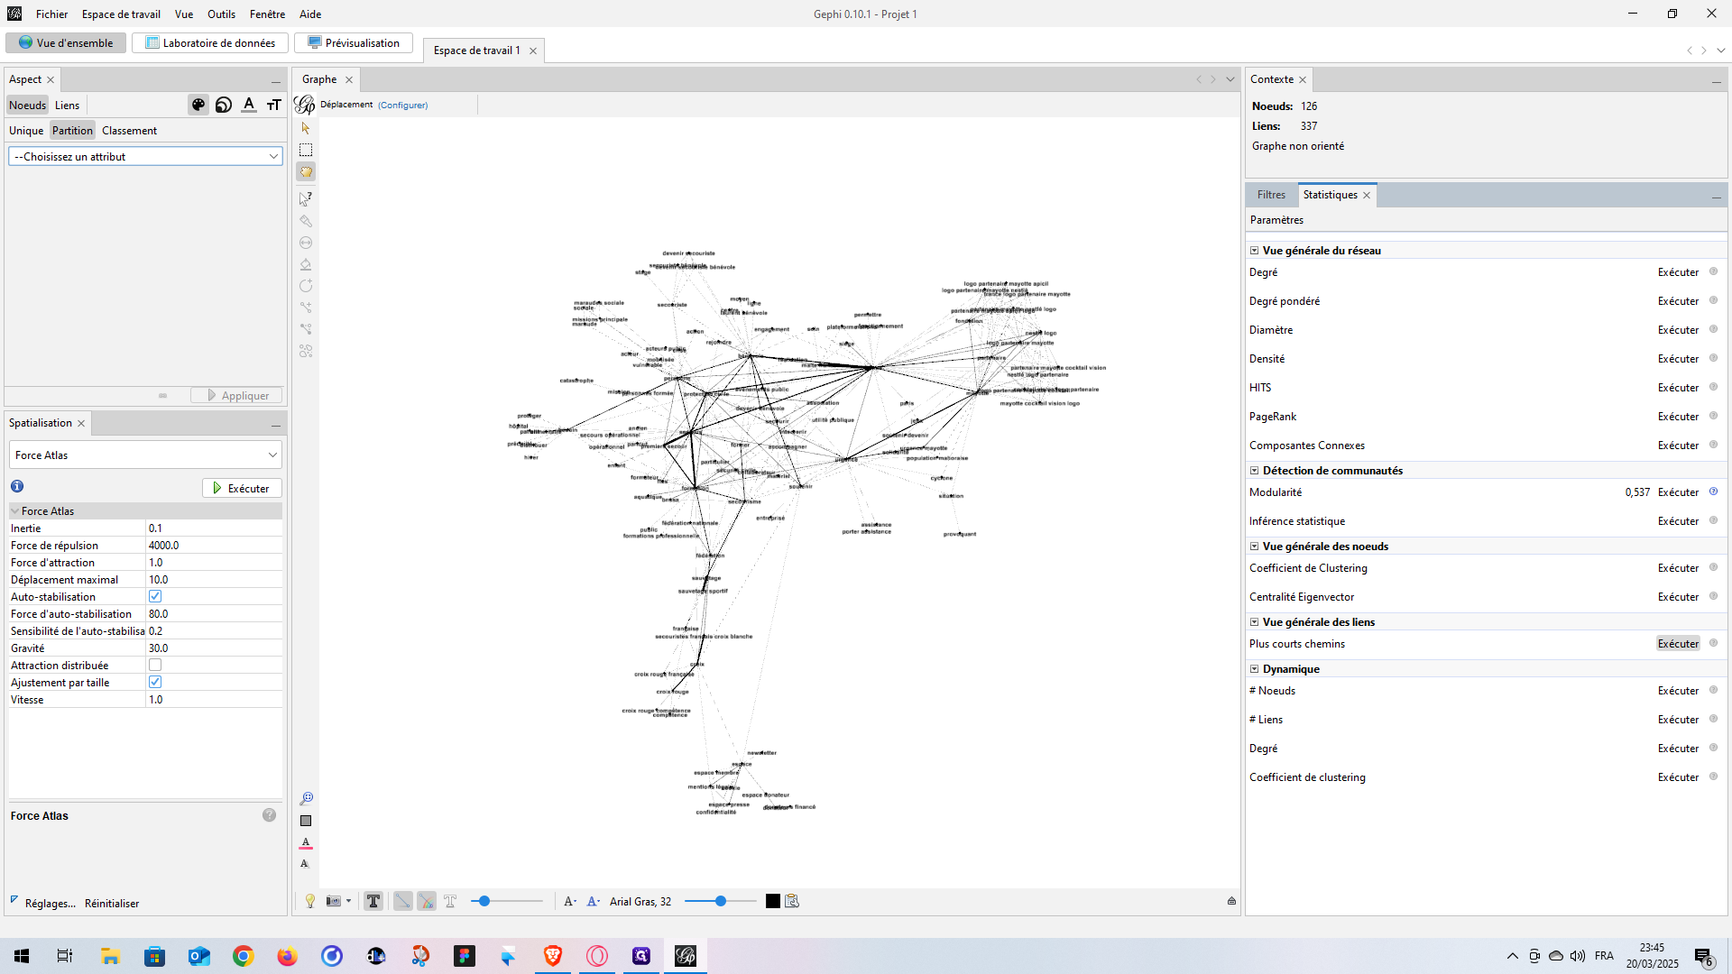Collapse the Dynamique section
This screenshot has width=1732, height=974.
point(1254,669)
